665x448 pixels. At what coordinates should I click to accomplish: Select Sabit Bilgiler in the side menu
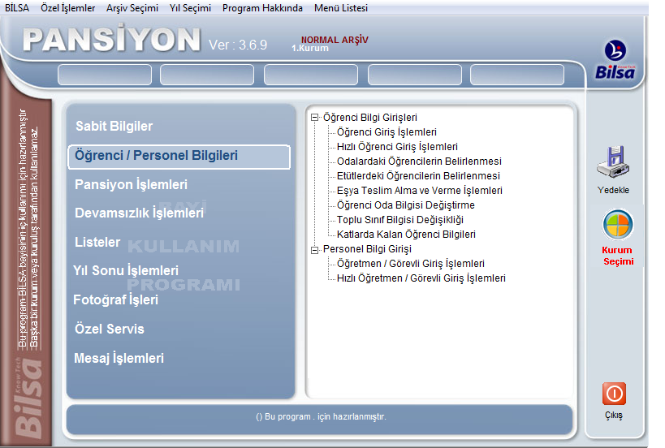[x=114, y=127]
